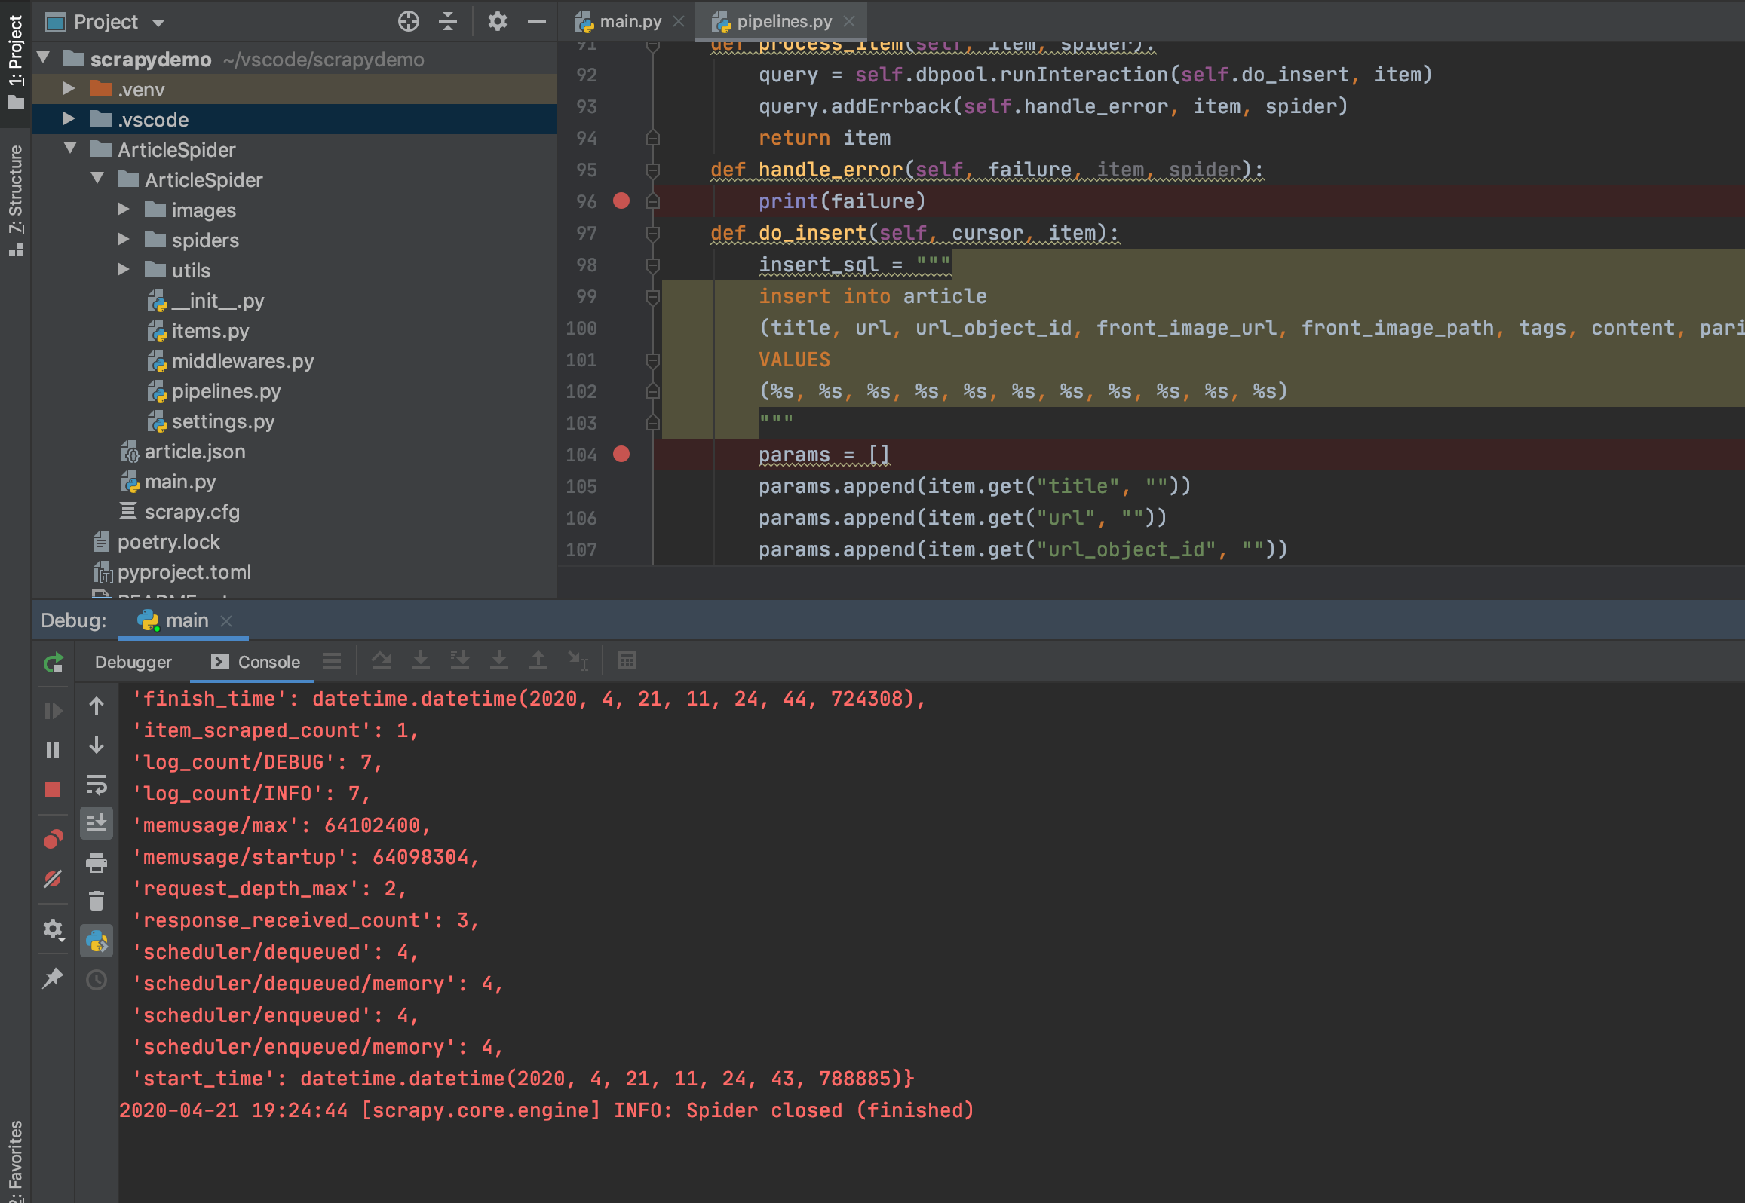1745x1203 pixels.
Task: Switch to the main.py editor tab
Action: (x=629, y=21)
